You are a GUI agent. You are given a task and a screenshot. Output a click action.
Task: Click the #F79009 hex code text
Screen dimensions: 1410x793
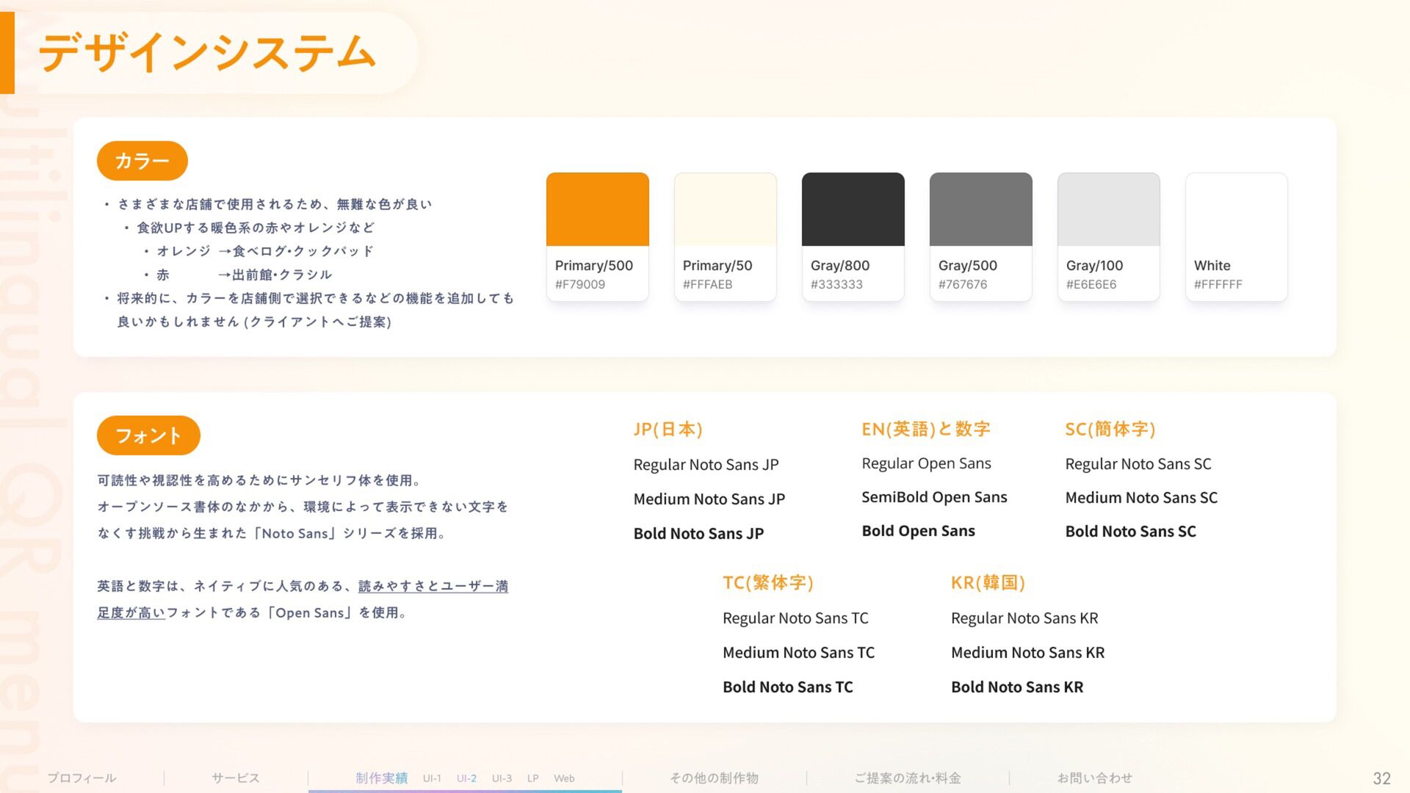coord(580,284)
